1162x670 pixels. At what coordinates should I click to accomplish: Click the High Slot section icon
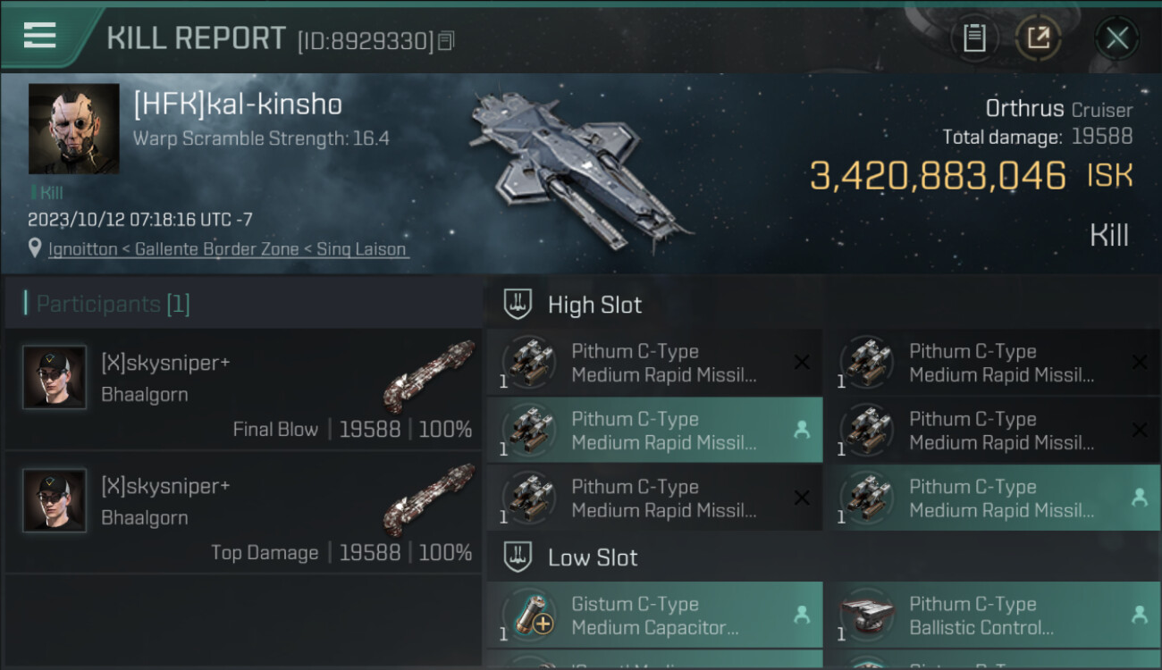click(x=518, y=305)
